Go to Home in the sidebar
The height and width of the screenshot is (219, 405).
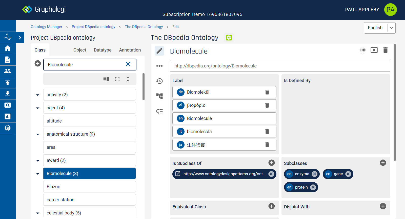(8, 48)
